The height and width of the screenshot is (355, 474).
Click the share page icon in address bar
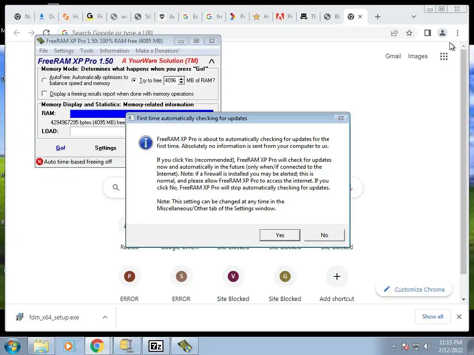coord(394,33)
